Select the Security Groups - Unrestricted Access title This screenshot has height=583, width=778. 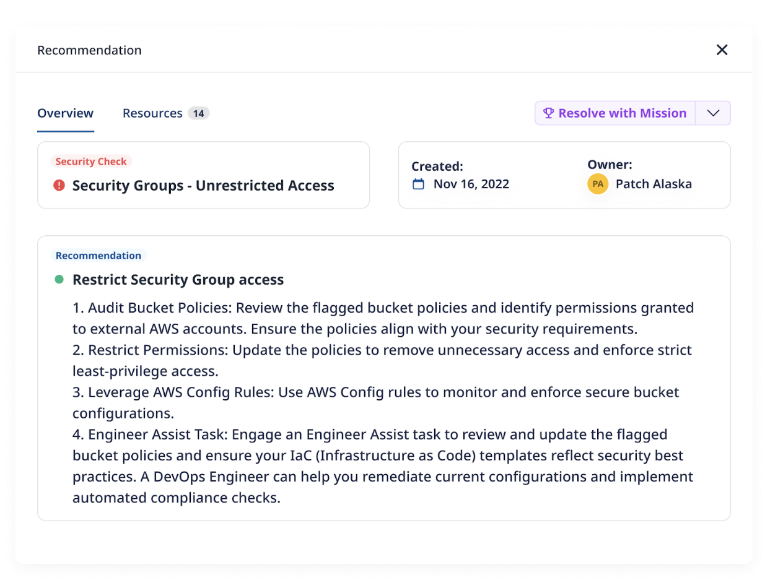pos(203,185)
